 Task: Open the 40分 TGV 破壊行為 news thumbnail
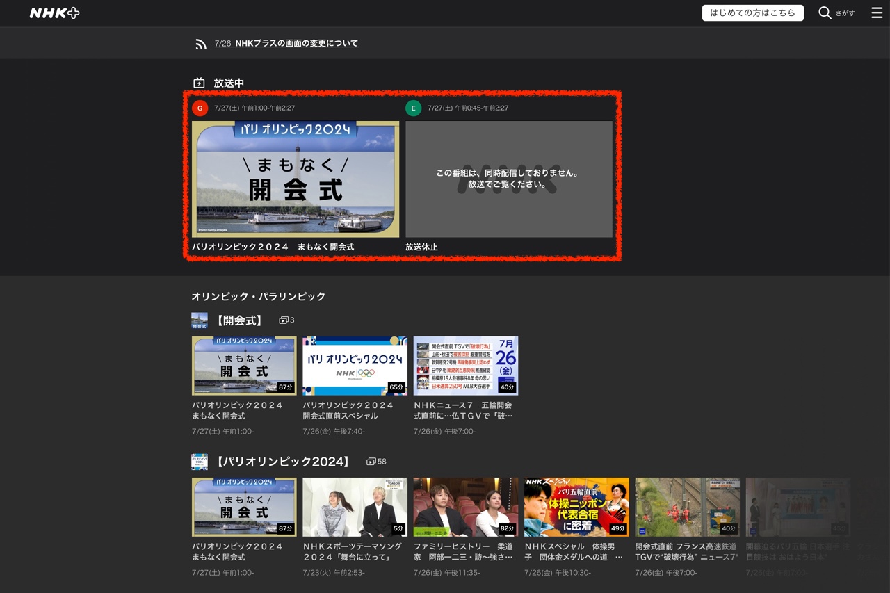pos(687,507)
